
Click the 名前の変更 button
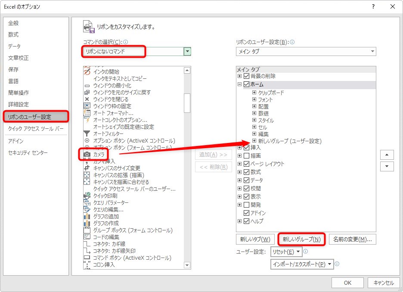[x=353, y=239]
